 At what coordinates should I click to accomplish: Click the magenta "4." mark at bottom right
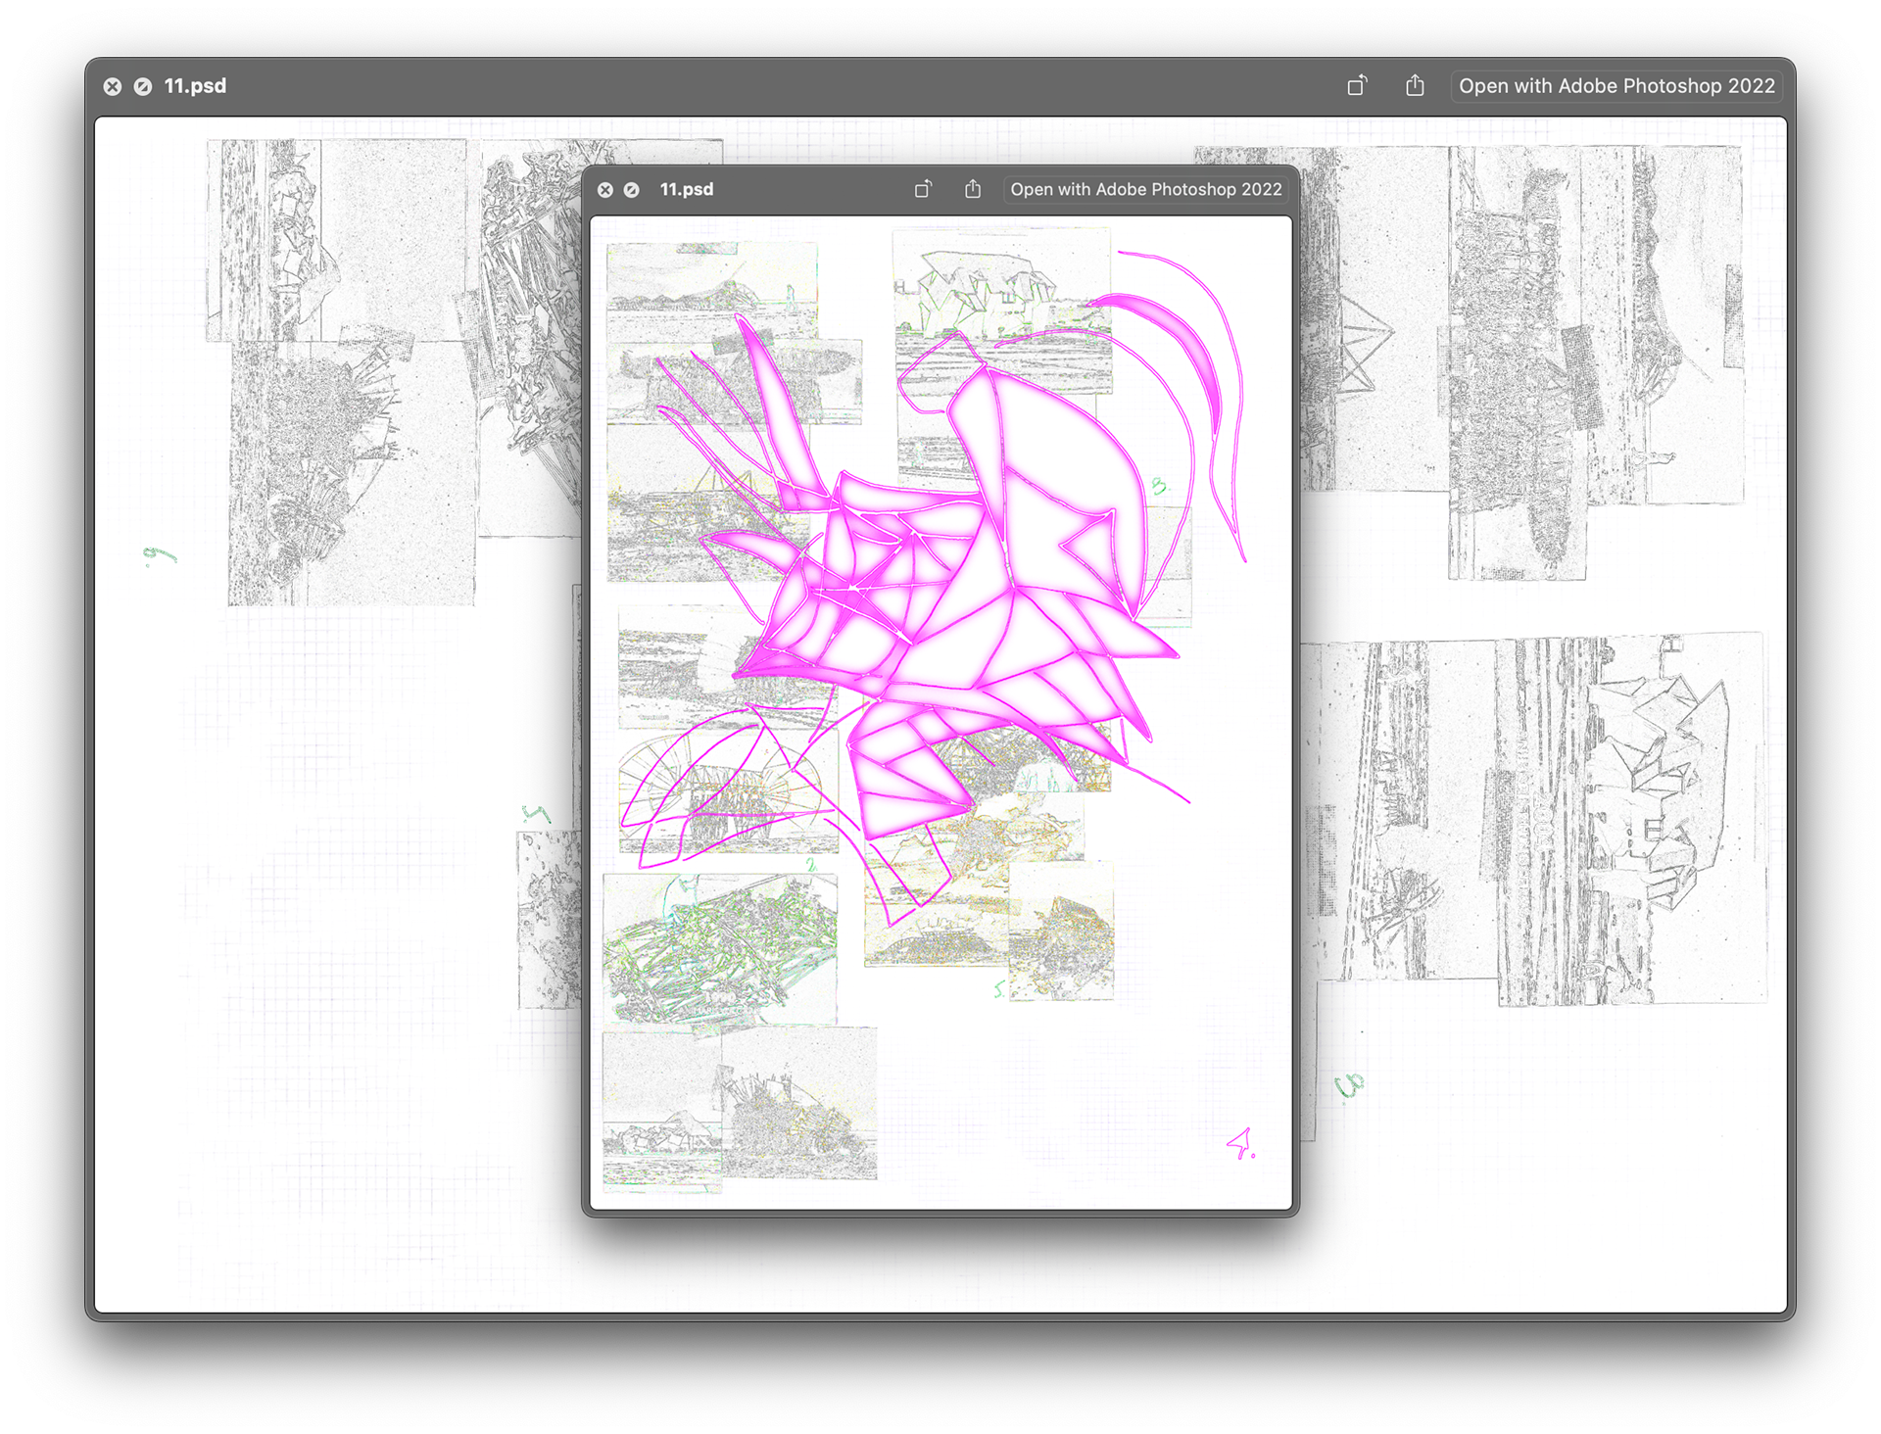tap(1241, 1143)
